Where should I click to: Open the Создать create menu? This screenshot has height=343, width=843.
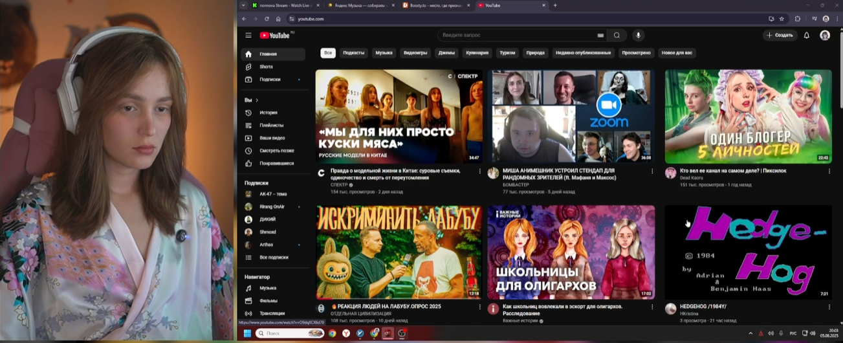pos(780,36)
